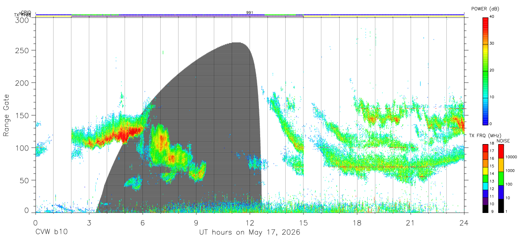
Task: Click the "21" UT hour tick label
Action: tap(410, 222)
